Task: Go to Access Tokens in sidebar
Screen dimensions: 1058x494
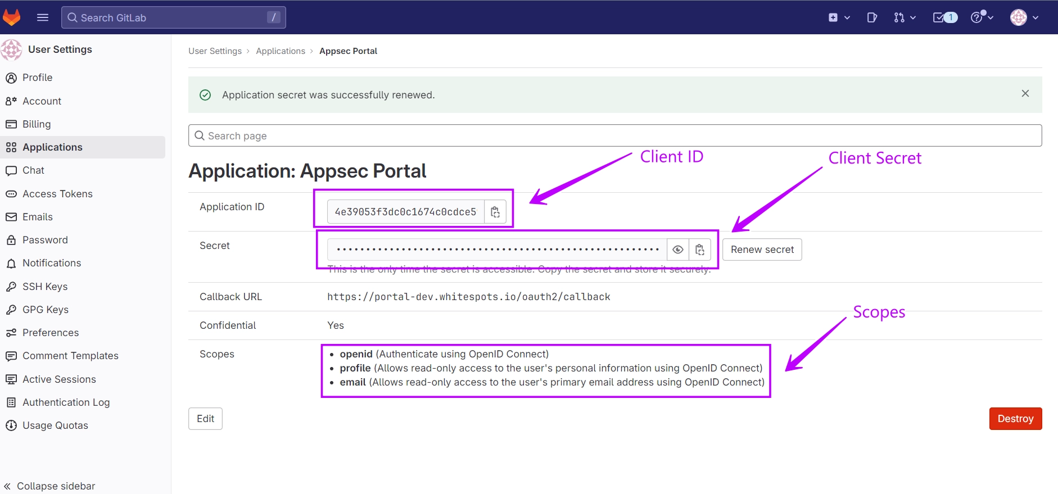Action: point(57,194)
